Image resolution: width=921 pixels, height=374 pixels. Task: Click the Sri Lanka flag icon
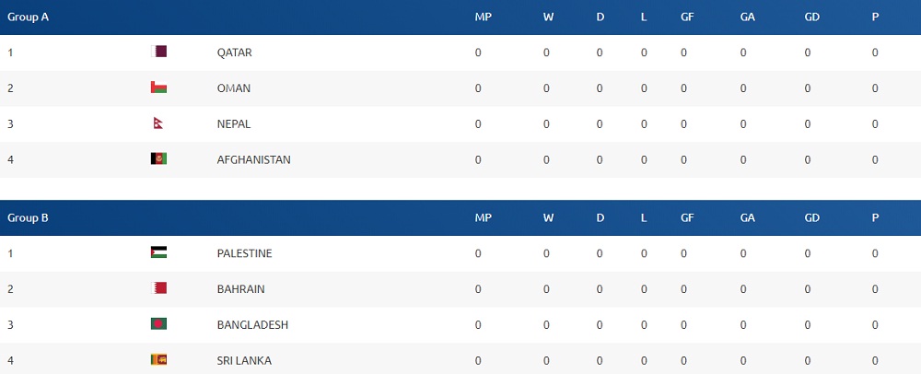(158, 360)
